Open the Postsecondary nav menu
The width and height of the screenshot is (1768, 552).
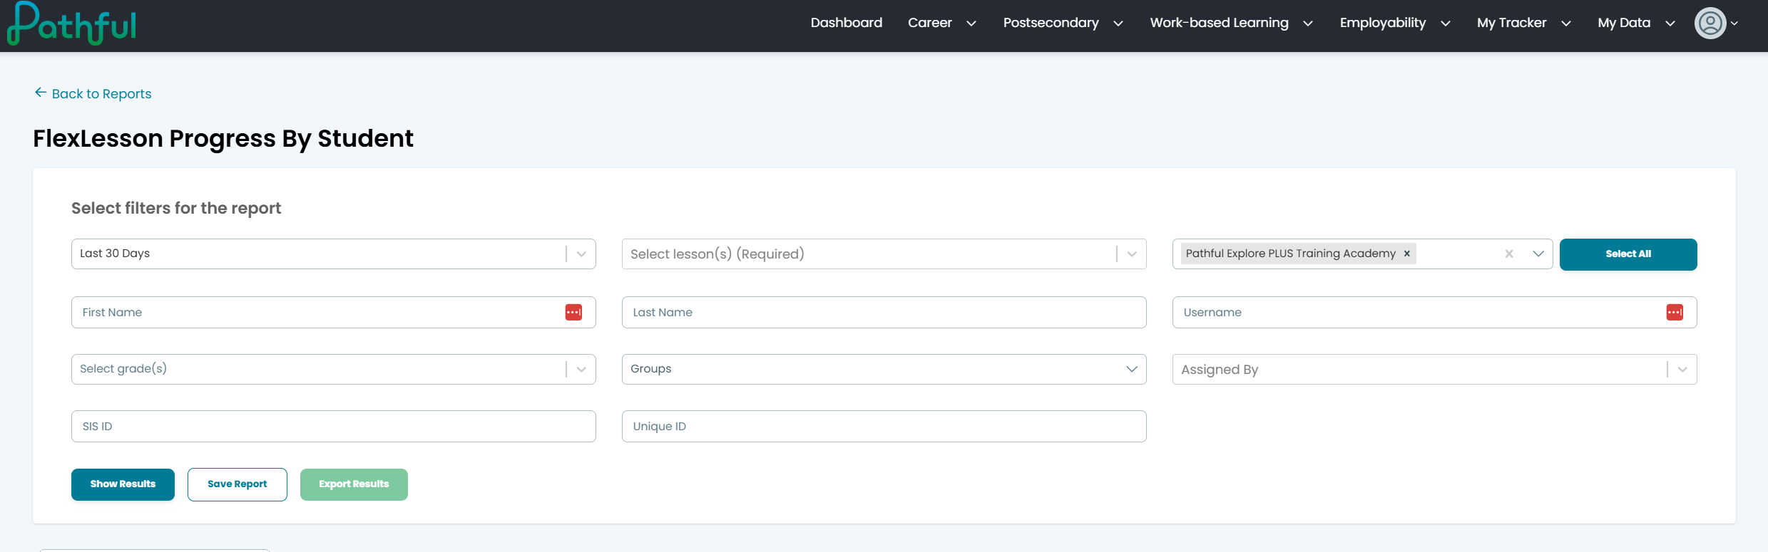click(1051, 23)
